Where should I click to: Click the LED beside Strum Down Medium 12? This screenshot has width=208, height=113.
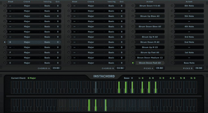tap(132, 58)
